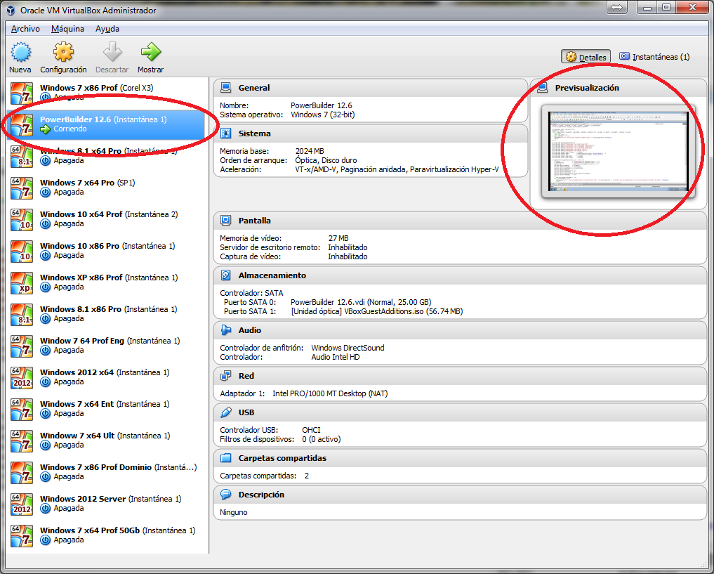Click the General section monitor icon
Viewport: 714px width, 574px height.
point(225,87)
